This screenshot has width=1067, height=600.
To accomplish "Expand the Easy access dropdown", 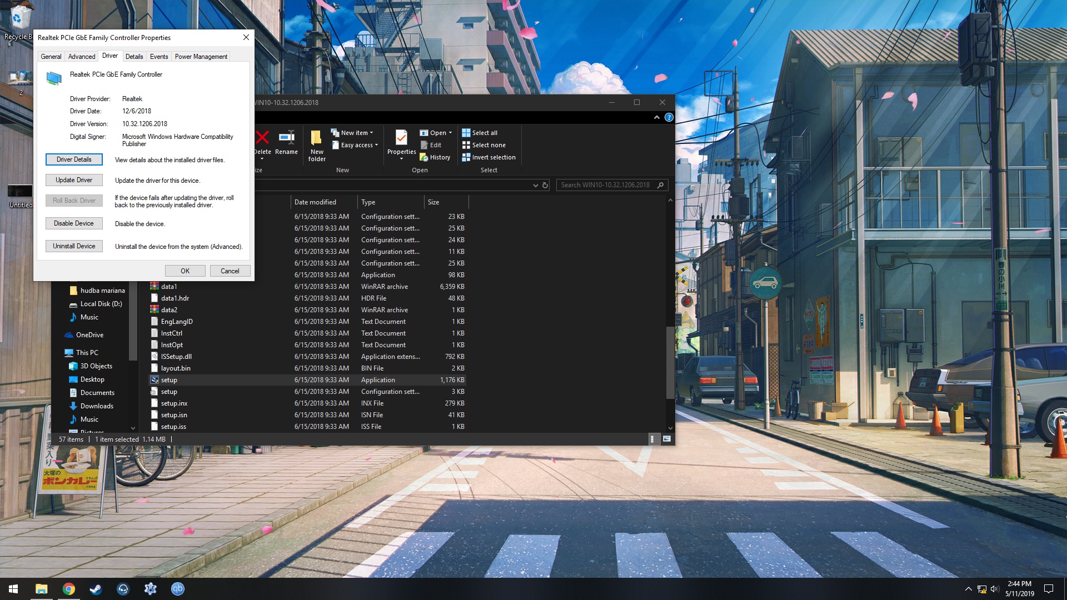I will pyautogui.click(x=356, y=145).
